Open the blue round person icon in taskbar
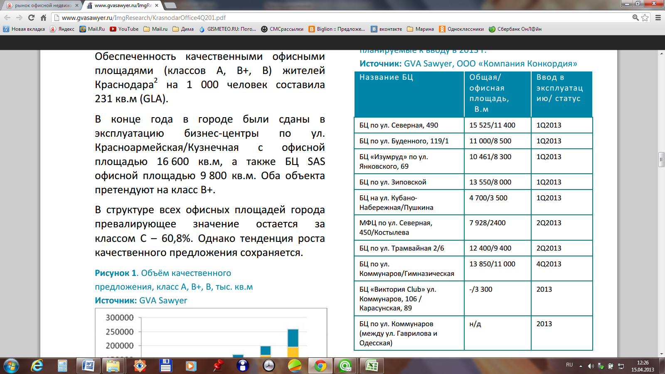The width and height of the screenshot is (665, 374). coord(243,366)
